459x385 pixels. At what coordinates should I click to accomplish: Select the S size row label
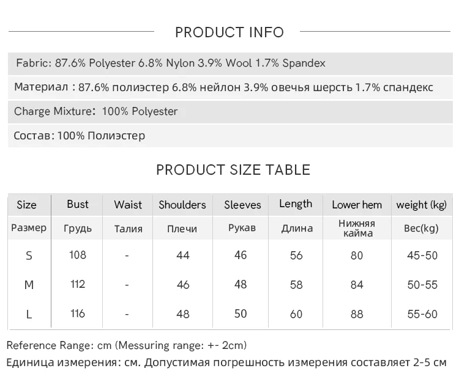29,255
